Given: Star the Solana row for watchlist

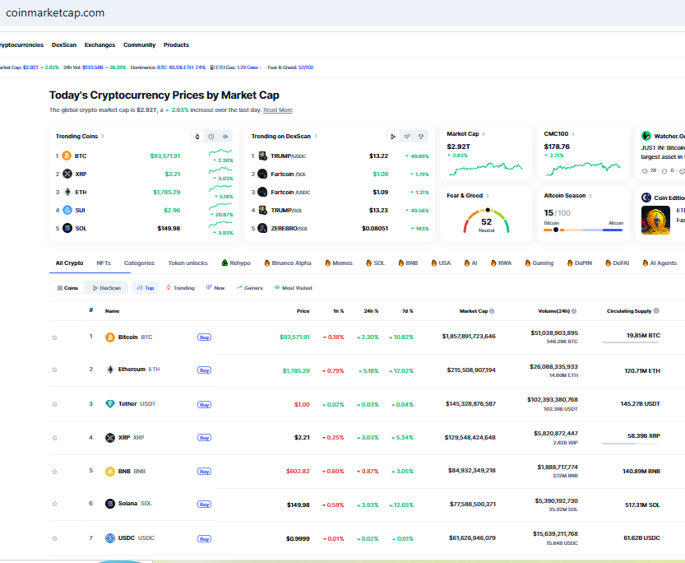Looking at the screenshot, I should pos(54,504).
